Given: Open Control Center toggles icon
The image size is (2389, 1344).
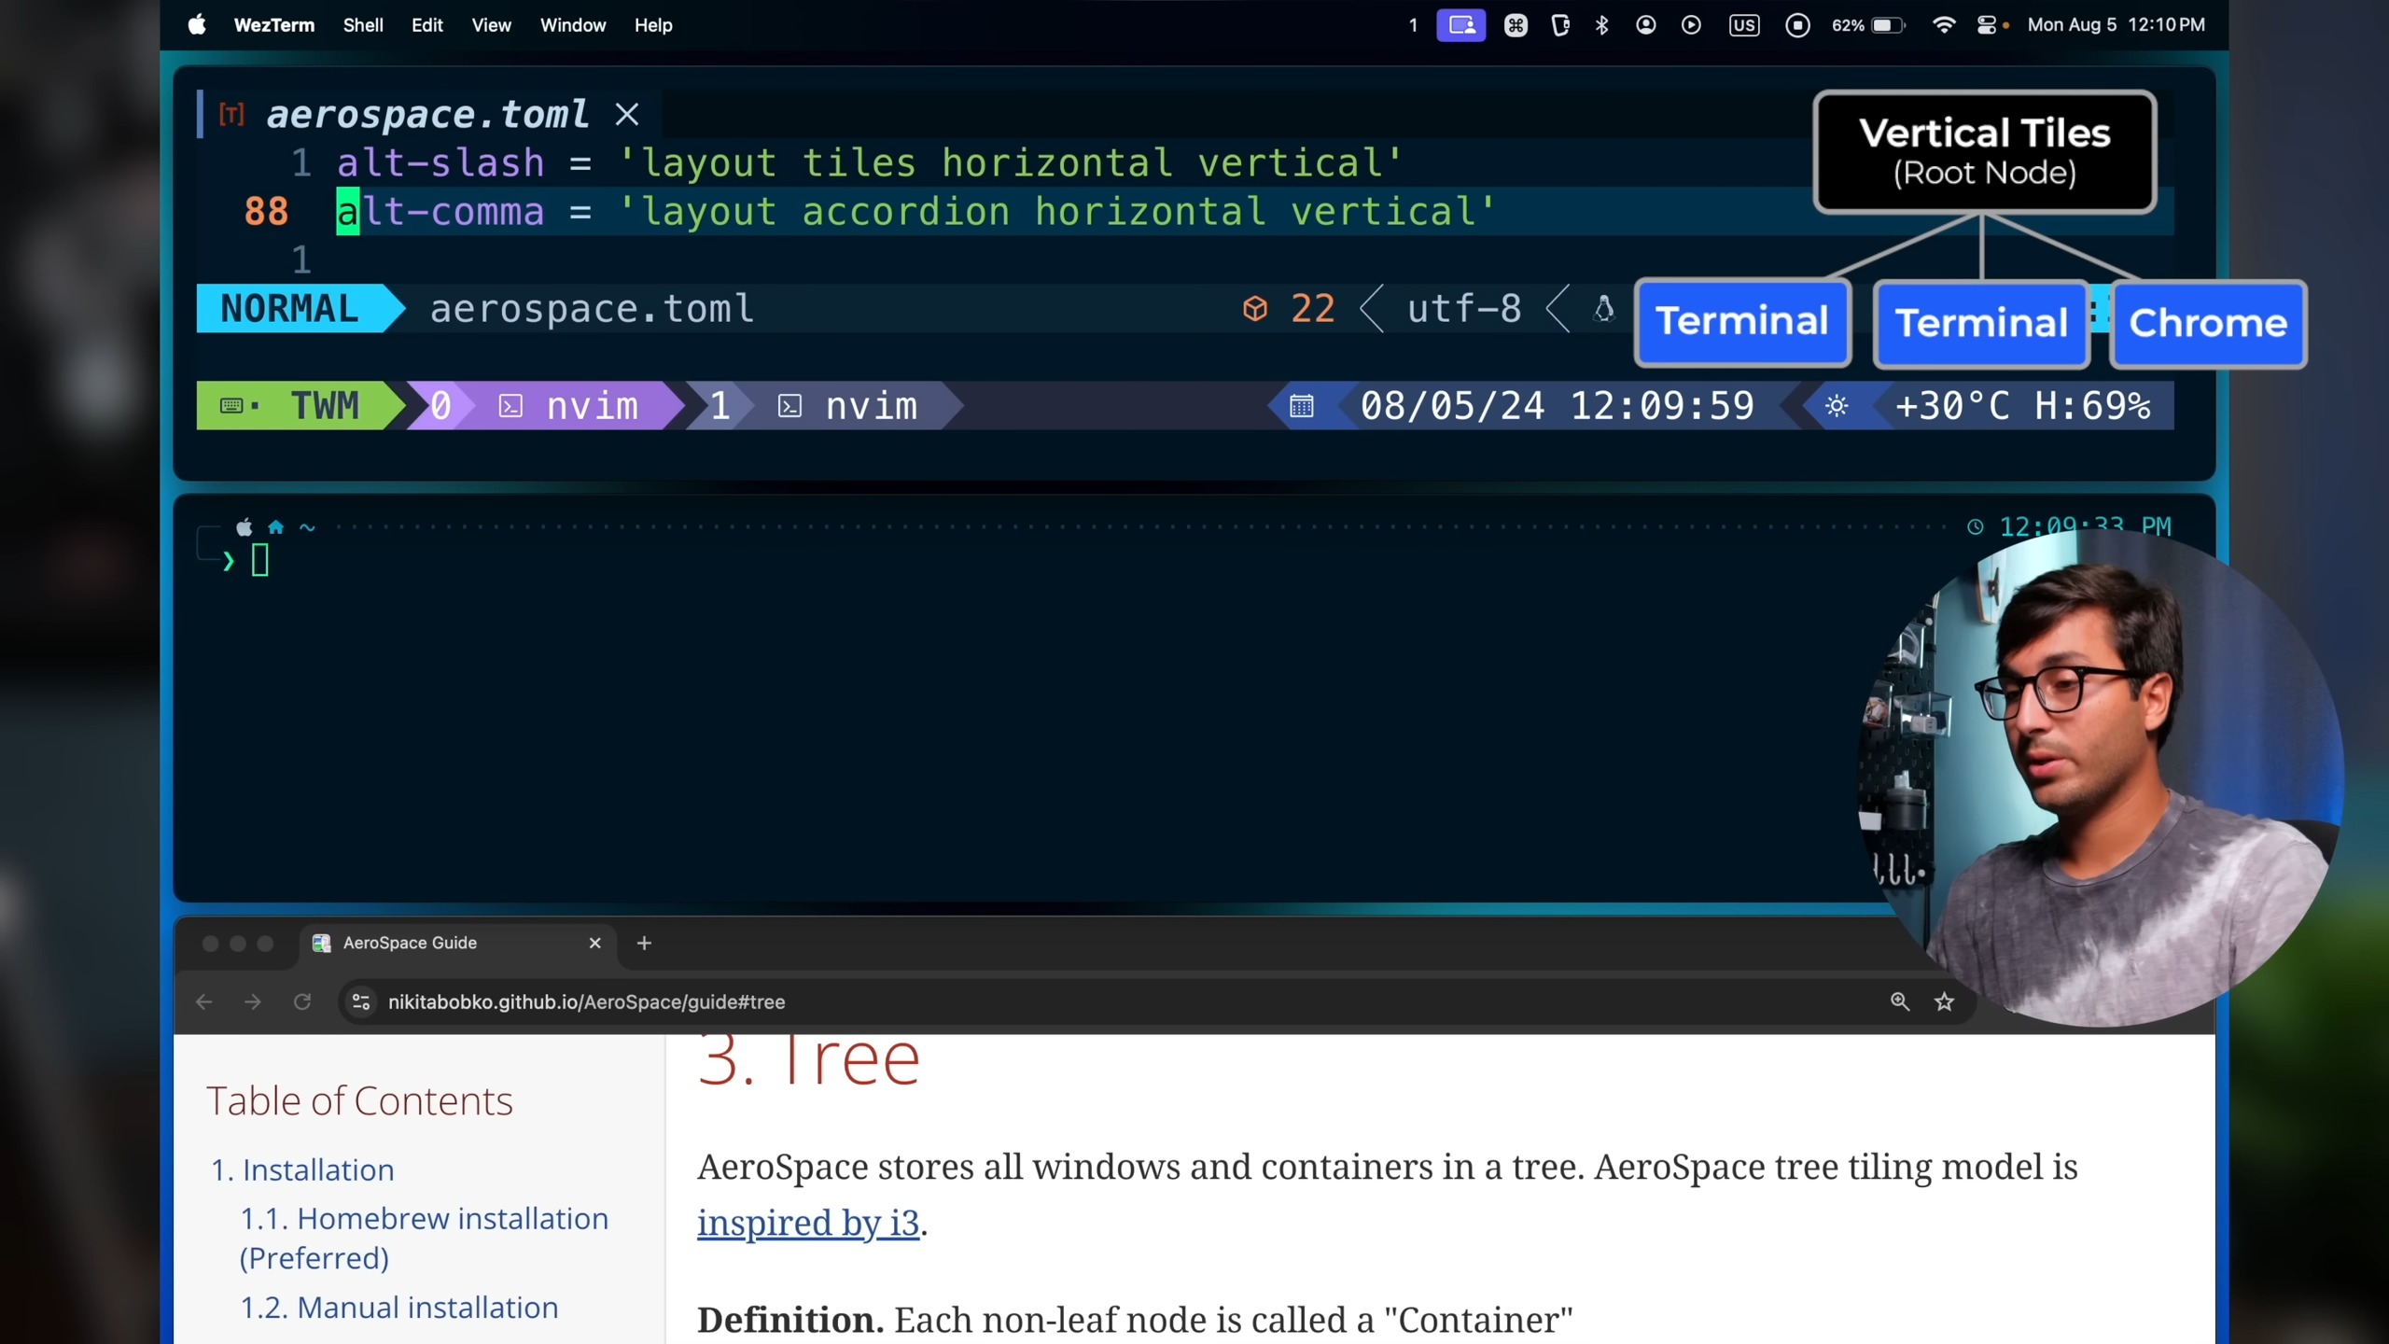Looking at the screenshot, I should point(1987,25).
